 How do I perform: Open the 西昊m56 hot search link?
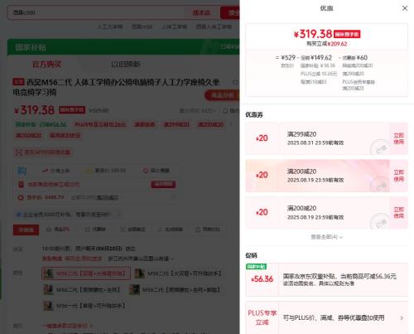click(x=142, y=27)
